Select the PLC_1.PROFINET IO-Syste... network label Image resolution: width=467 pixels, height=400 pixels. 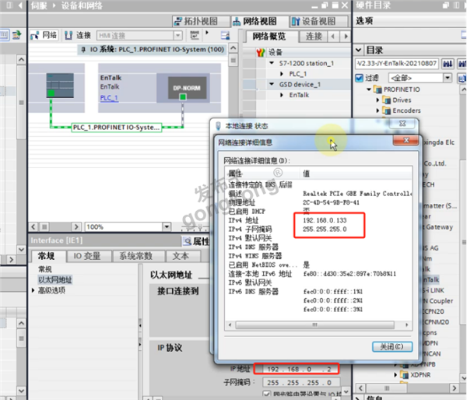point(117,128)
